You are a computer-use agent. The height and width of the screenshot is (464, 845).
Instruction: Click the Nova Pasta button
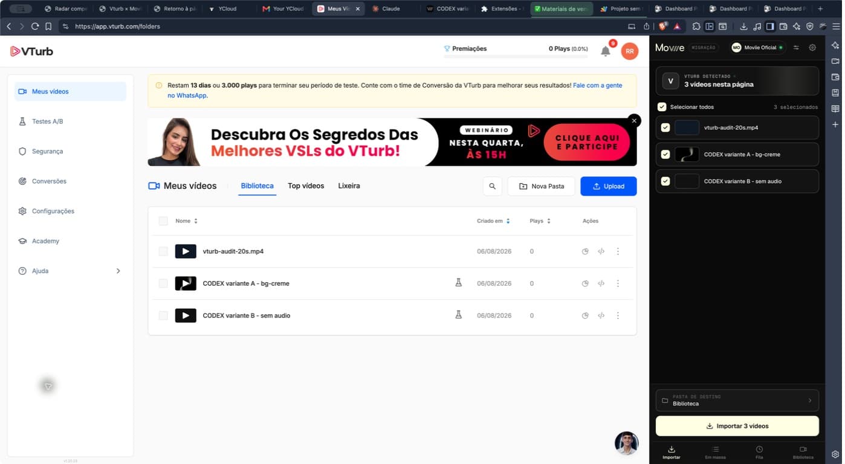tap(541, 186)
